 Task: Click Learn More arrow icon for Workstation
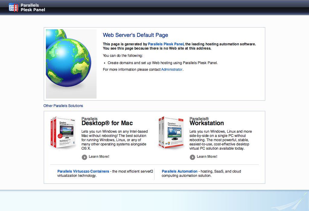(x=192, y=157)
